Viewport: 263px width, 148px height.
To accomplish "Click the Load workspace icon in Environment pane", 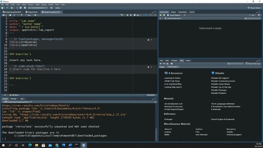I will [161, 15].
